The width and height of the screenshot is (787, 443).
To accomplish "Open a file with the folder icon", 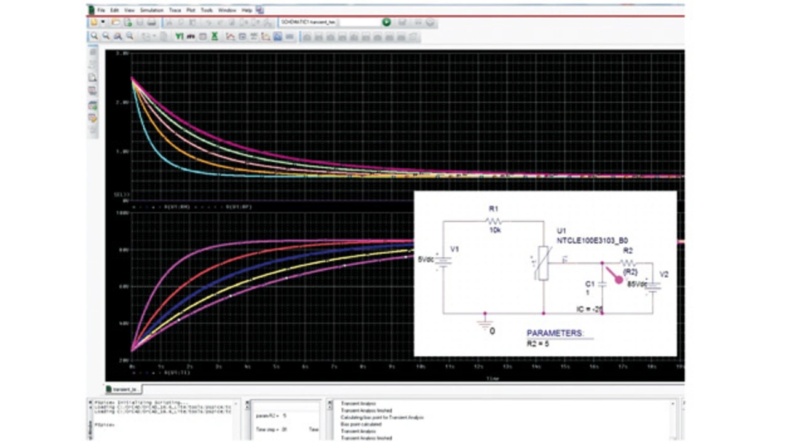I will click(116, 23).
